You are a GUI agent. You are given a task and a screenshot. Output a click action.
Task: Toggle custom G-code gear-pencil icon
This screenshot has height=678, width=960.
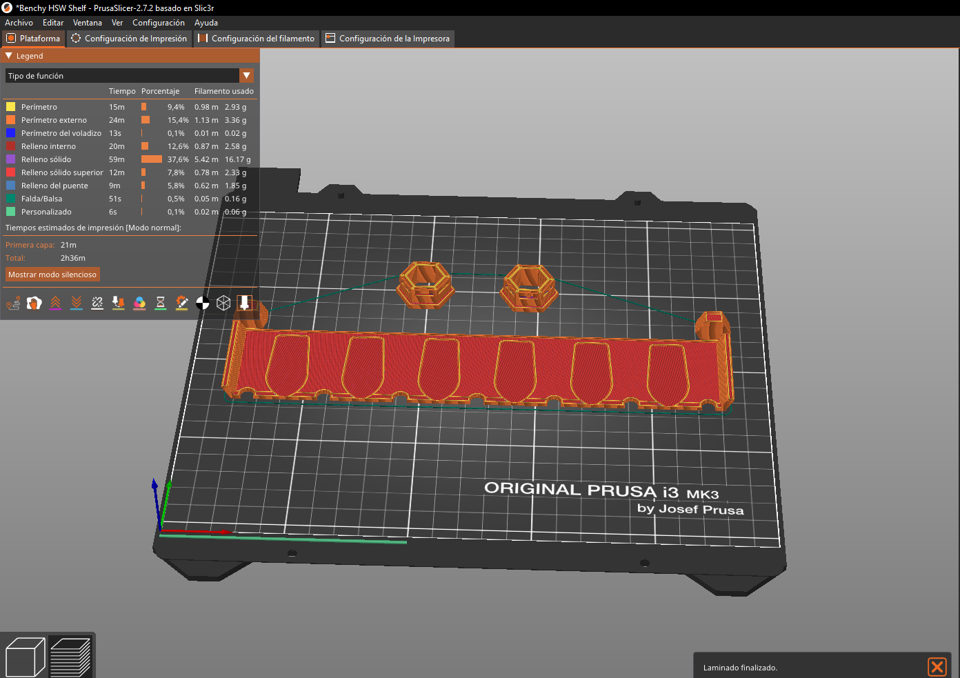[182, 303]
